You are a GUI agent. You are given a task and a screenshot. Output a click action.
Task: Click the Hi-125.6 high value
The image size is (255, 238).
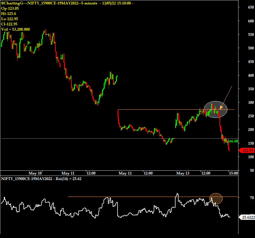click(x=9, y=14)
